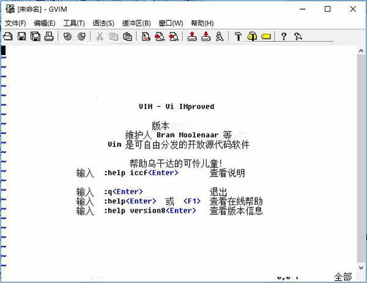This screenshot has width=367, height=283.
Task: Click the '全部' status indicator
Action: [x=343, y=277]
